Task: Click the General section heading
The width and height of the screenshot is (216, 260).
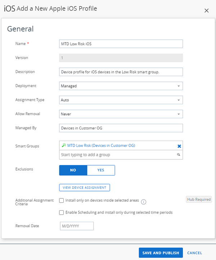Action: [21, 29]
